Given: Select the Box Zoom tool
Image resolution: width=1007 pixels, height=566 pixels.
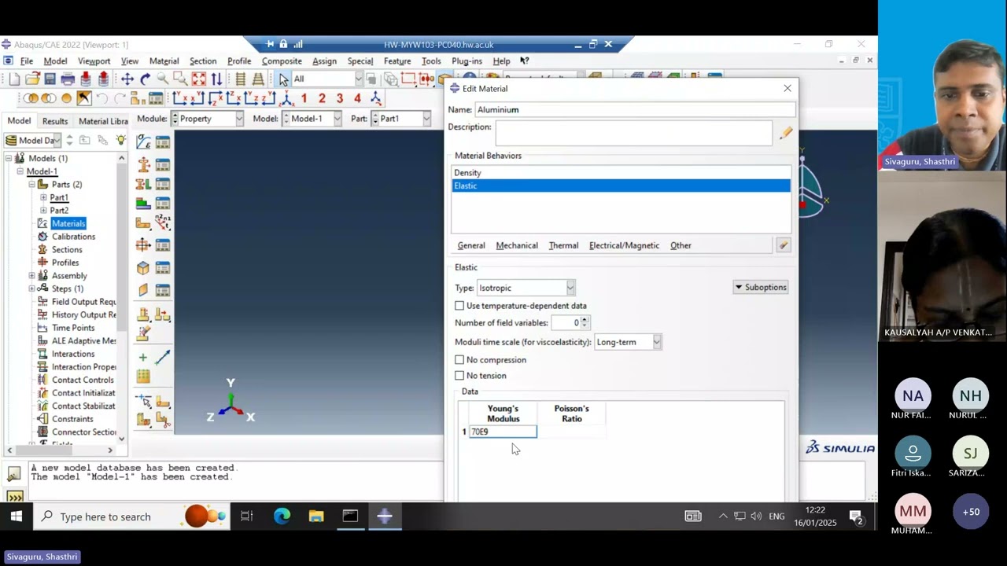Looking at the screenshot, I should [x=180, y=79].
